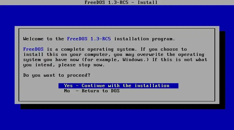The image size is (234, 130).
Task: Click "Return to DOS" label text
Action: click(x=100, y=91)
